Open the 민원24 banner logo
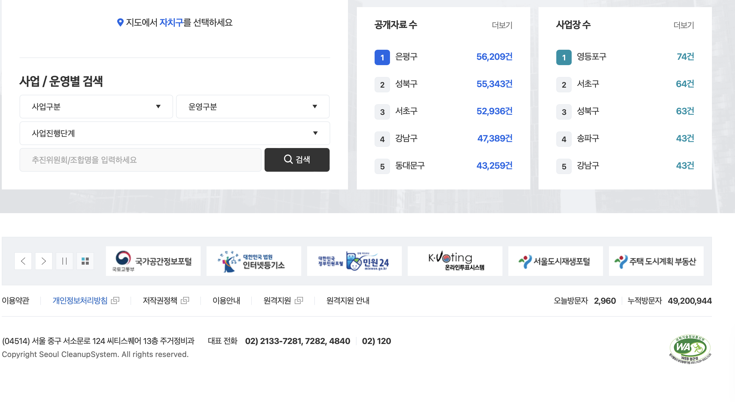 354,261
